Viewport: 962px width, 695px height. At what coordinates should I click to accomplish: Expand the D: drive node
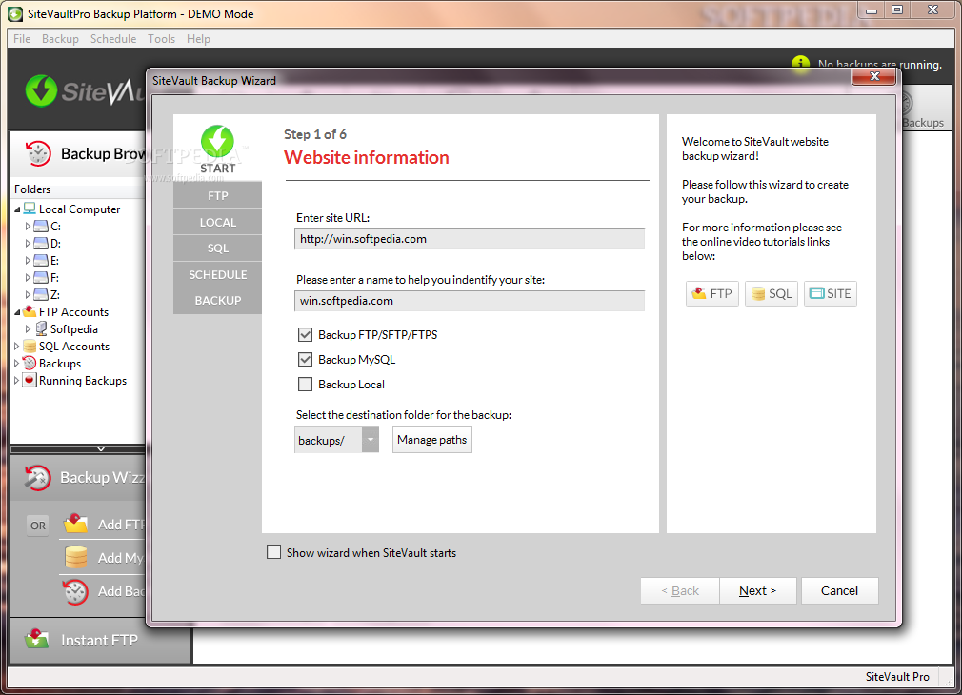[28, 244]
